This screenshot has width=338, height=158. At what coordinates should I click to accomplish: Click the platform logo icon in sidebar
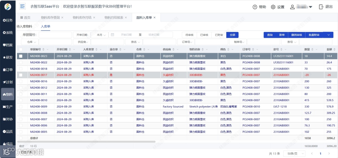pyautogui.click(x=8, y=7)
